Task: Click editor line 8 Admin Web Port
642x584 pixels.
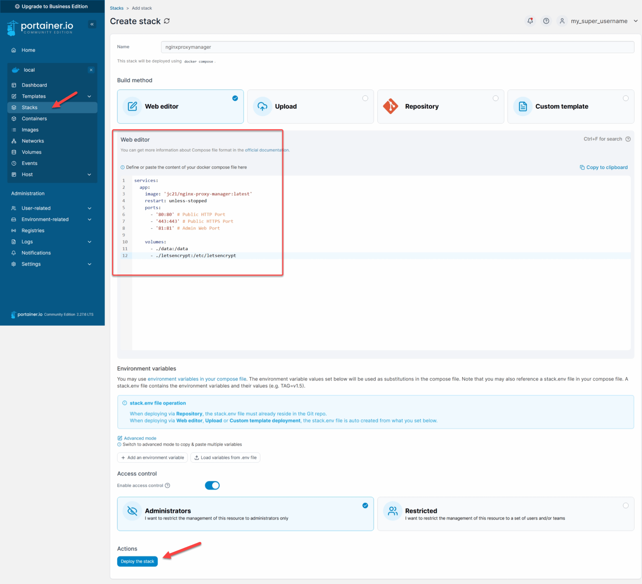Action: click(x=185, y=228)
